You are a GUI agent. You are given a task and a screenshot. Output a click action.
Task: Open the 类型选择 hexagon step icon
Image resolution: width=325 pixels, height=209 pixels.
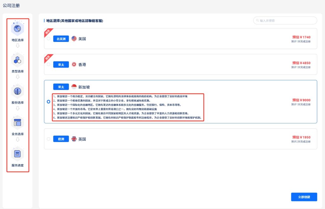tap(17, 60)
